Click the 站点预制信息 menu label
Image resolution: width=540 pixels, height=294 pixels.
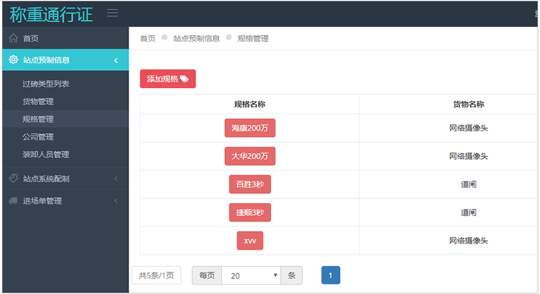tap(46, 60)
